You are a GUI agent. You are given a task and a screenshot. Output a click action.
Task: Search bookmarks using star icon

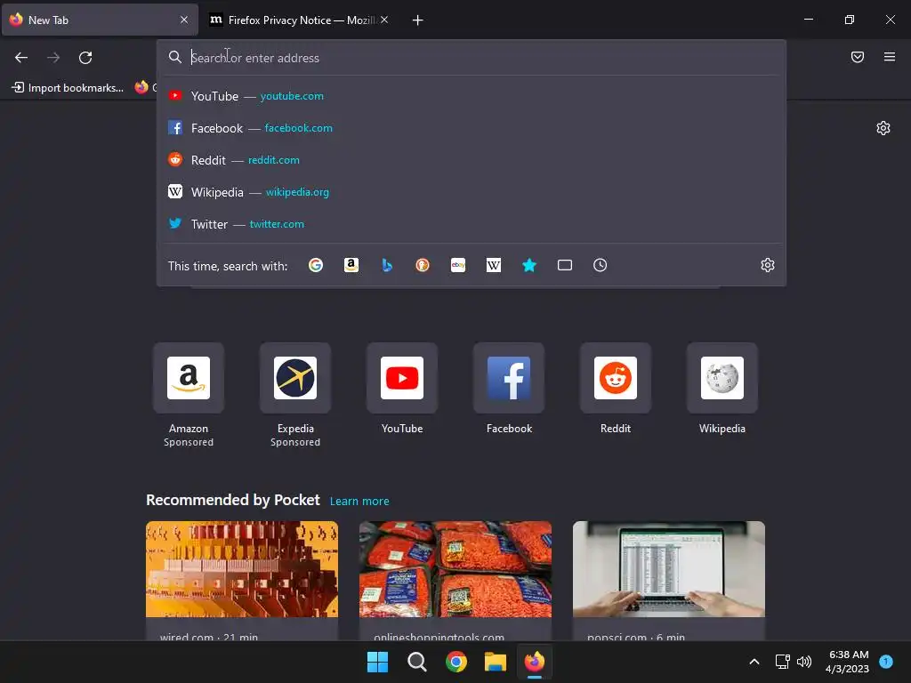click(528, 265)
